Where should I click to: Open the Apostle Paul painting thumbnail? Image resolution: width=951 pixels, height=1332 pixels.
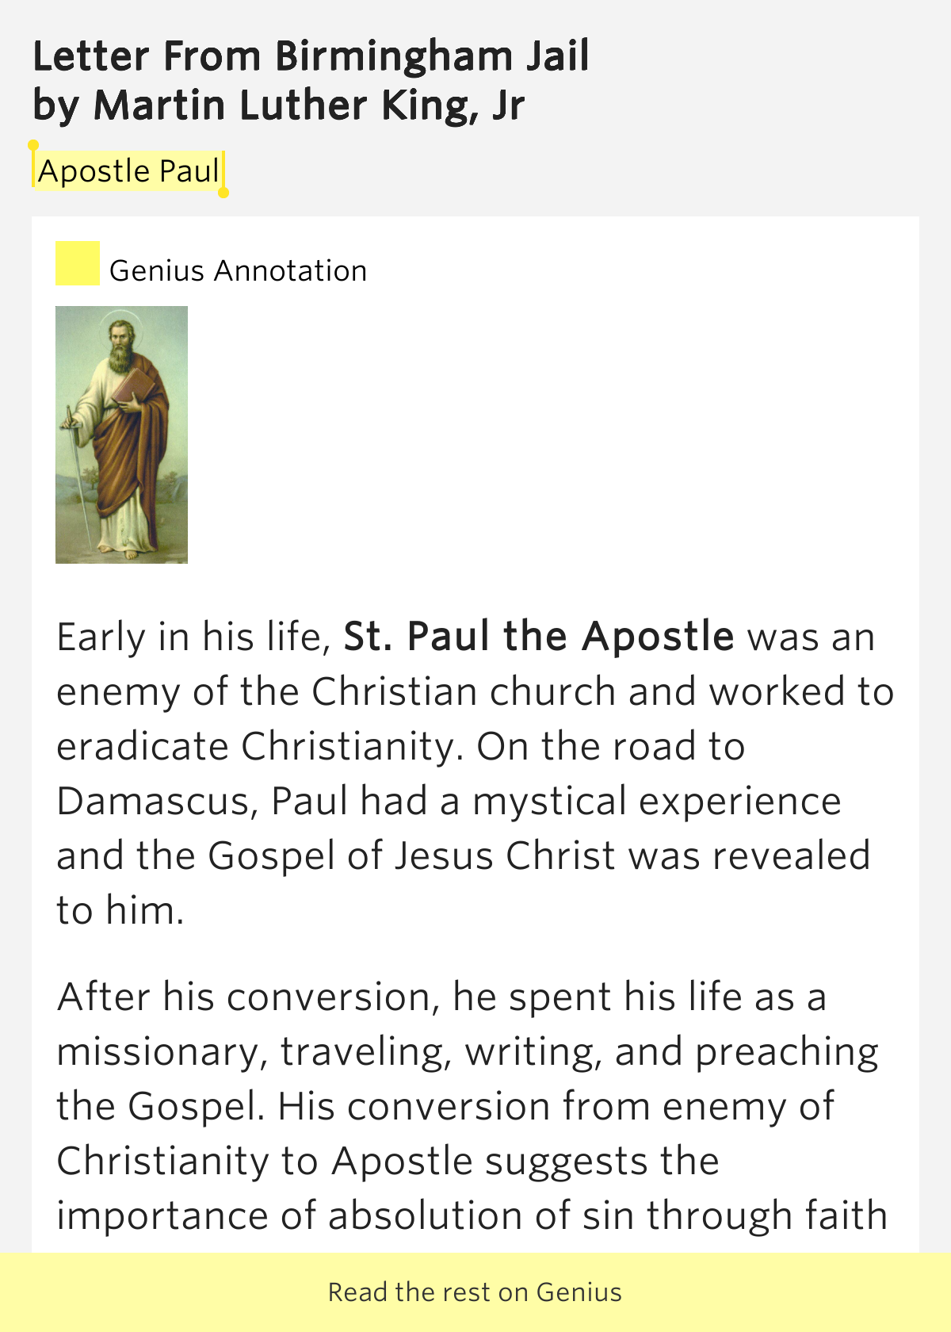pyautogui.click(x=121, y=434)
